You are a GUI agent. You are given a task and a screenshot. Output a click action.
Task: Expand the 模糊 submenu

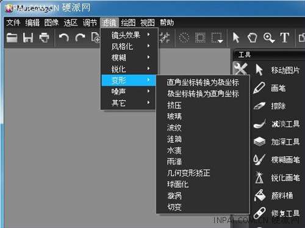(x=129, y=58)
